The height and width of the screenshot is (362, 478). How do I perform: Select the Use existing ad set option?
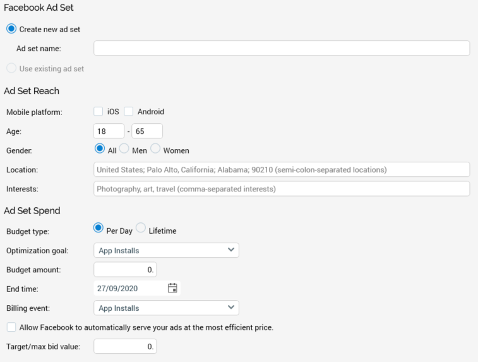[11, 68]
